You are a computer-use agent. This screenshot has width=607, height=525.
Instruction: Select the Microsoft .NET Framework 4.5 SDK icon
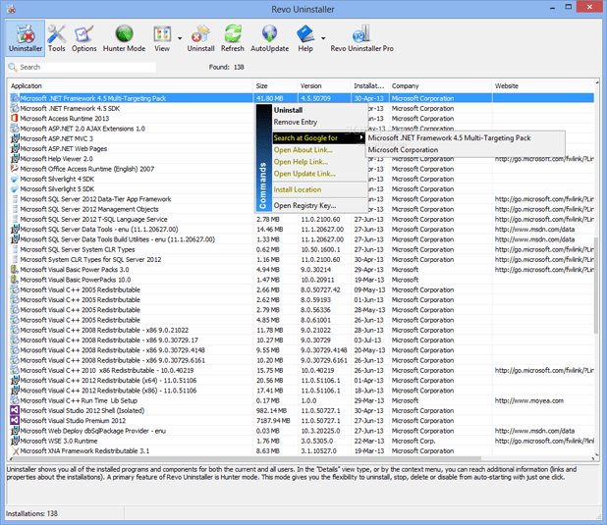pos(15,108)
